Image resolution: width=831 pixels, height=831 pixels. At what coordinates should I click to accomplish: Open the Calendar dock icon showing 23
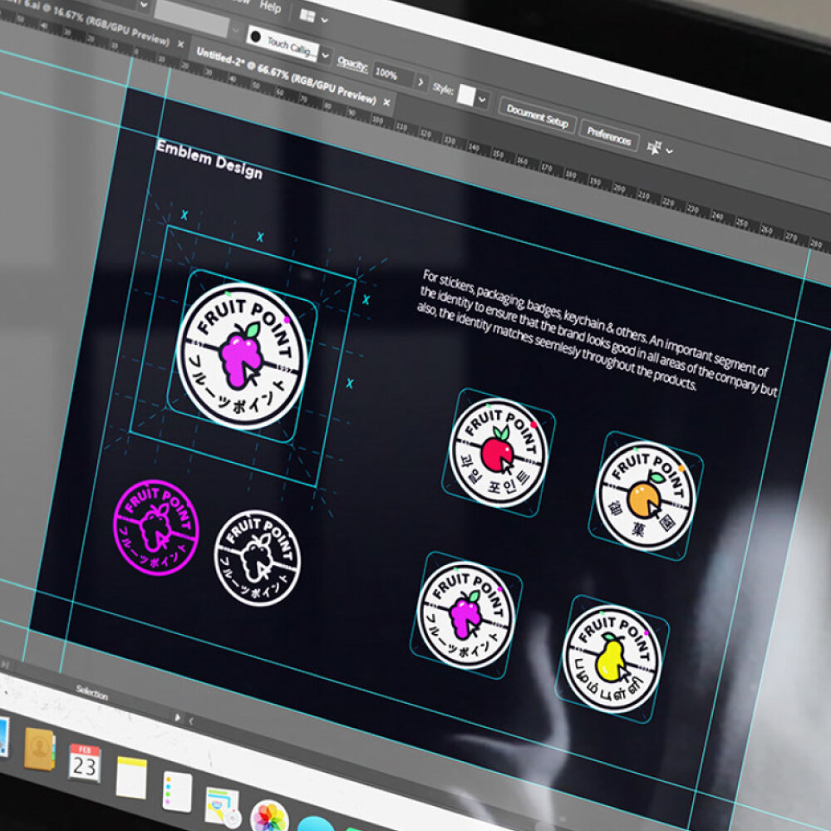[84, 763]
